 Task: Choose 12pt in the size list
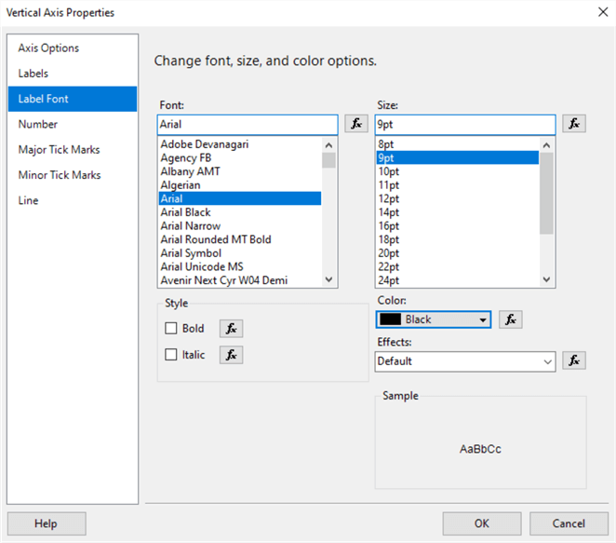pos(388,198)
